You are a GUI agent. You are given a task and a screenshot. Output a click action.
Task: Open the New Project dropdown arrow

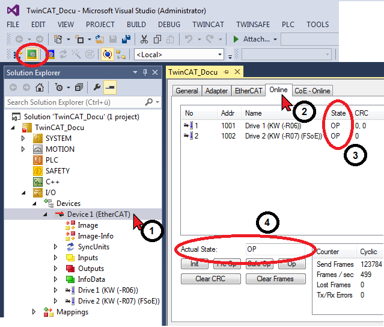point(69,39)
